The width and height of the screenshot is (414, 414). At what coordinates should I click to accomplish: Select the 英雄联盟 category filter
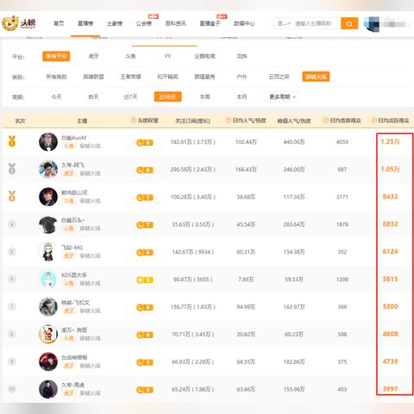pos(93,77)
